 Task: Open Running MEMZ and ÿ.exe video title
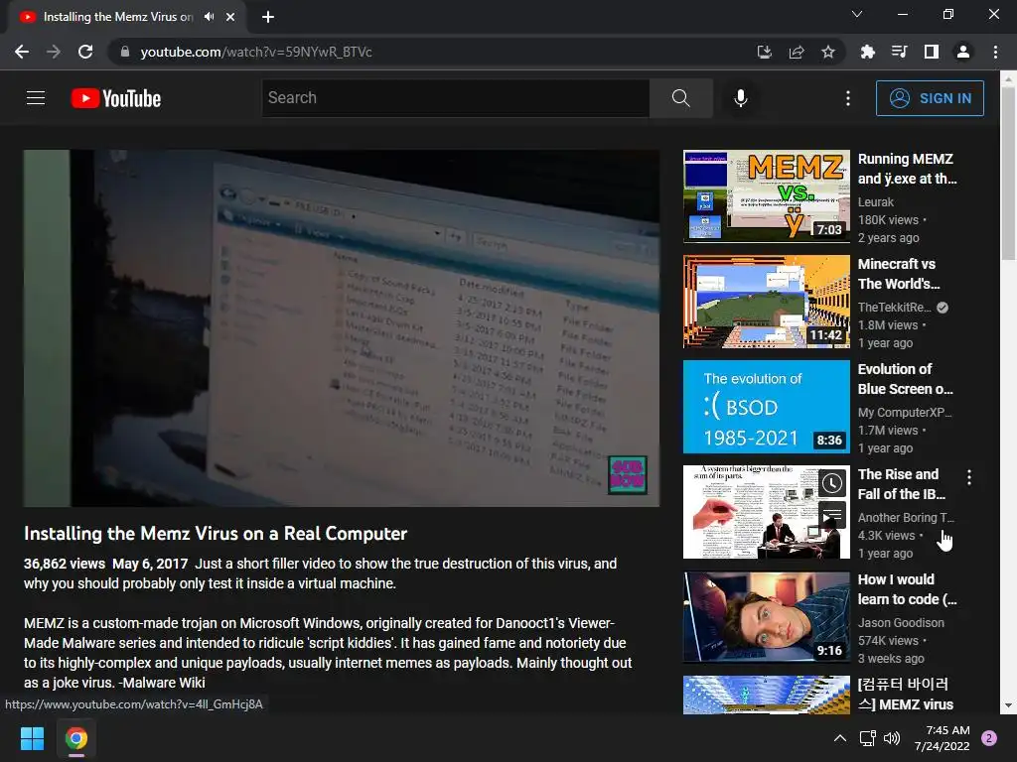(908, 169)
